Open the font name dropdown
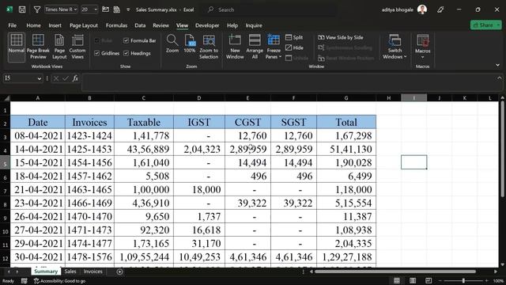506x285 pixels. pos(76,9)
